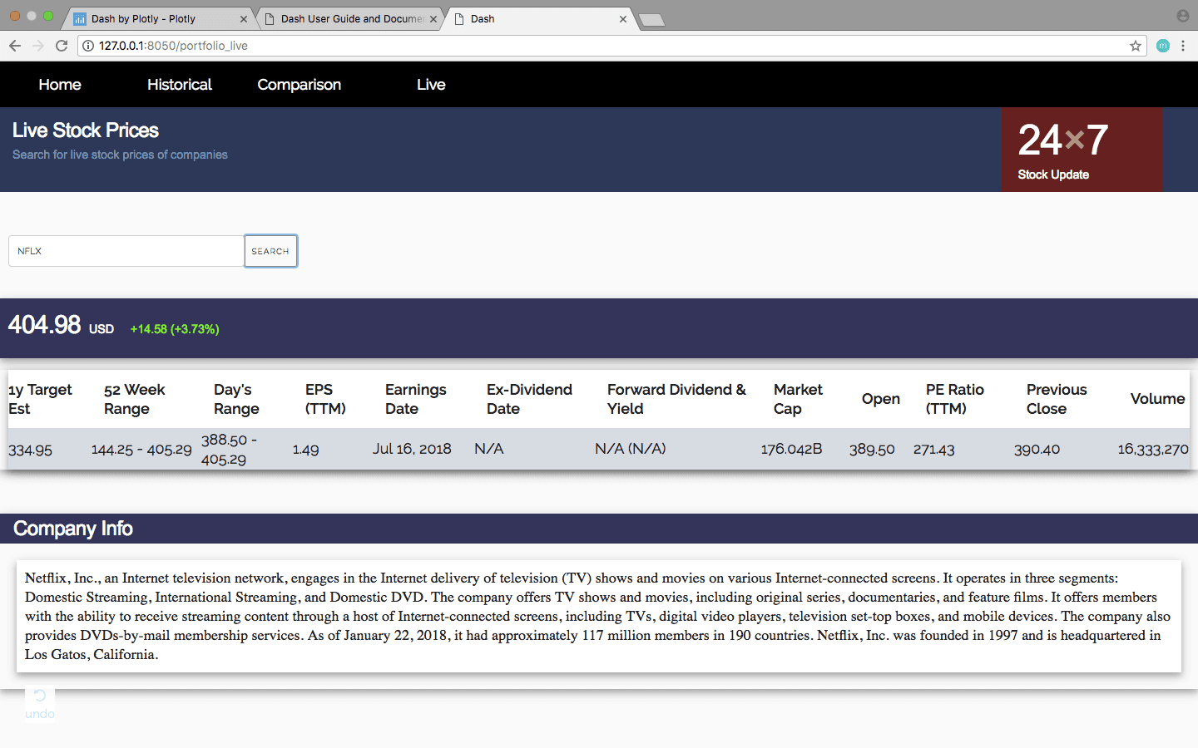Screen dimensions: 1198x748
Task: Click the Volume column header
Action: click(1157, 399)
